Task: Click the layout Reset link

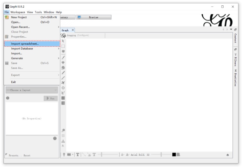Action: [27, 156]
